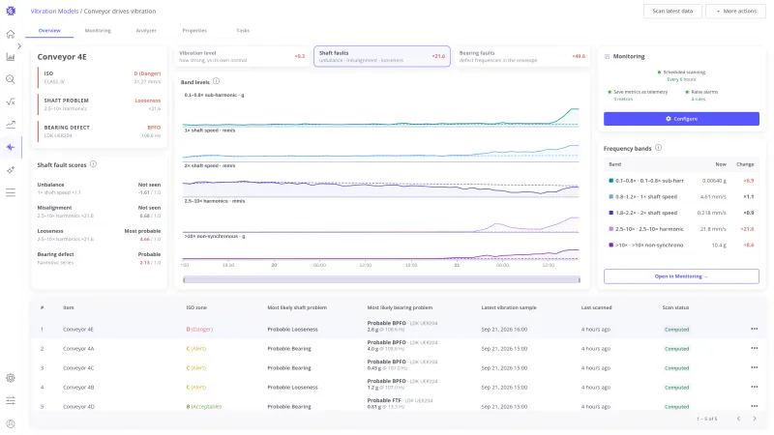Switch to the Analyzer tab
Screen dimensions: 774x435
pyautogui.click(x=146, y=31)
